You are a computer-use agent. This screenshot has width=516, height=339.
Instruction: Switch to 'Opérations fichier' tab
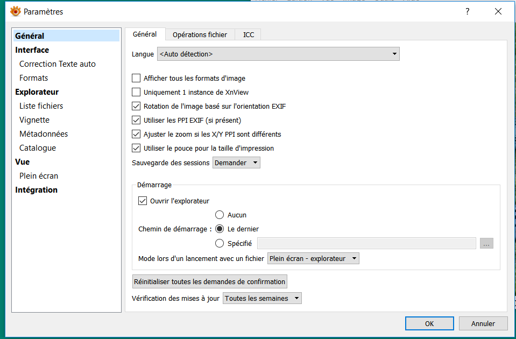coord(200,35)
